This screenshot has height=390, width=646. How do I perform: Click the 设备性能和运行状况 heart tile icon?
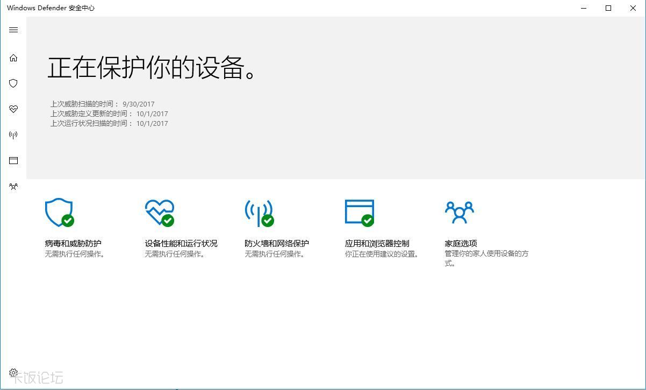click(x=159, y=212)
